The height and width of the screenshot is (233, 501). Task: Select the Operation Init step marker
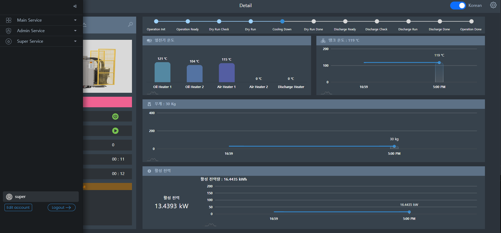click(x=156, y=21)
